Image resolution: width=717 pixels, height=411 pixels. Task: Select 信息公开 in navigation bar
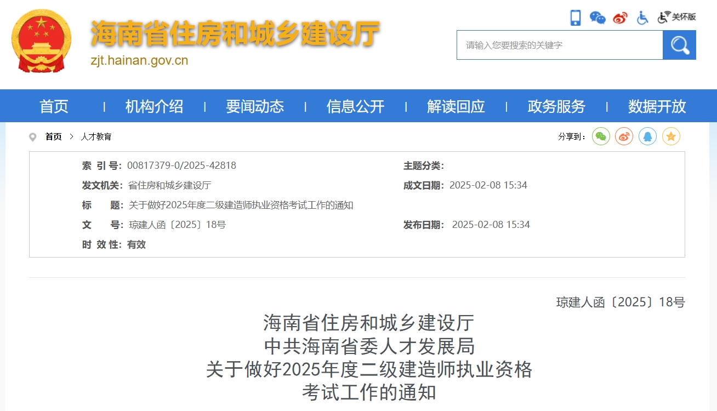355,106
